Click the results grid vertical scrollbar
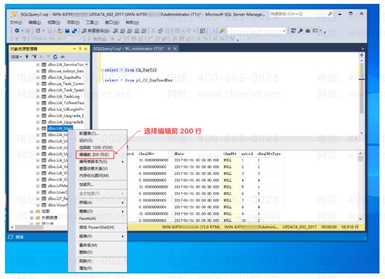Image resolution: width=385 pixels, height=279 pixels. point(360,186)
